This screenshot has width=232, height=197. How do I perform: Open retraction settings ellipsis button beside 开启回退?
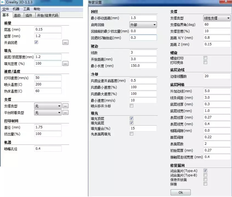pyautogui.click(x=65, y=43)
